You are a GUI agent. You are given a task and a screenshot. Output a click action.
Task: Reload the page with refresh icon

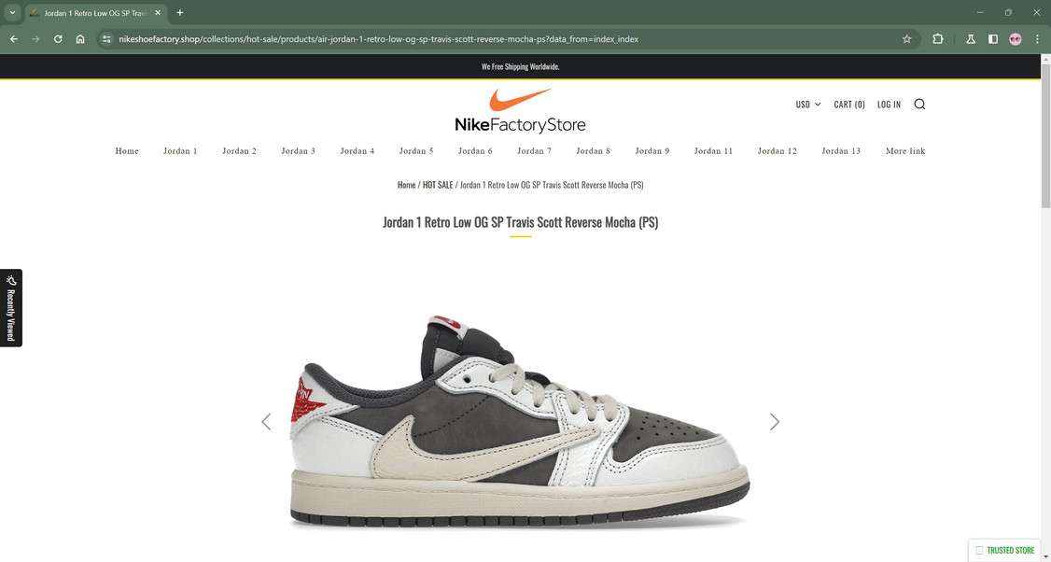(x=58, y=39)
